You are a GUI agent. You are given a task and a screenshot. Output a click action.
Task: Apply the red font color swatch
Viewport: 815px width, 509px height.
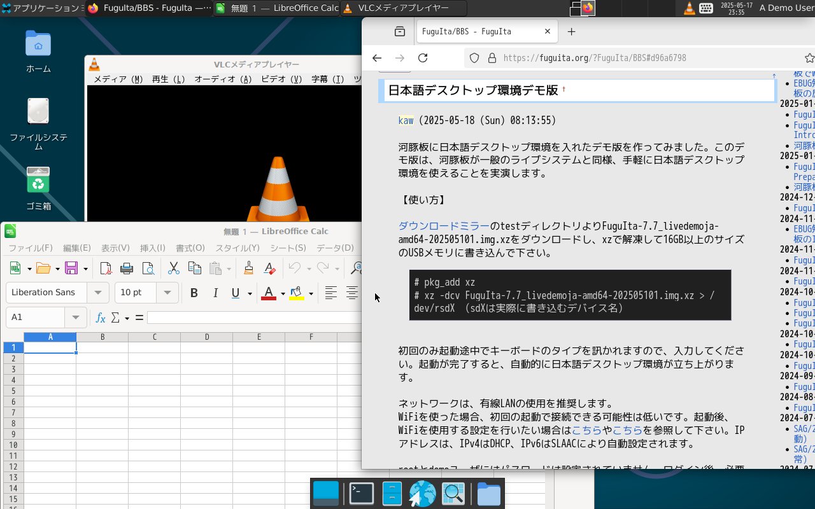[x=269, y=293]
